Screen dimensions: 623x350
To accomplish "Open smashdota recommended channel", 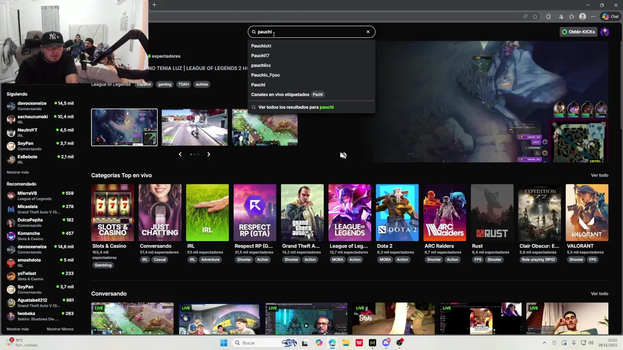I will [40, 262].
